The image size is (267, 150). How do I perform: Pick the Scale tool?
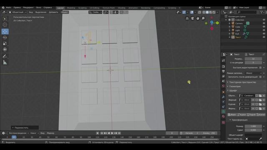[5, 43]
